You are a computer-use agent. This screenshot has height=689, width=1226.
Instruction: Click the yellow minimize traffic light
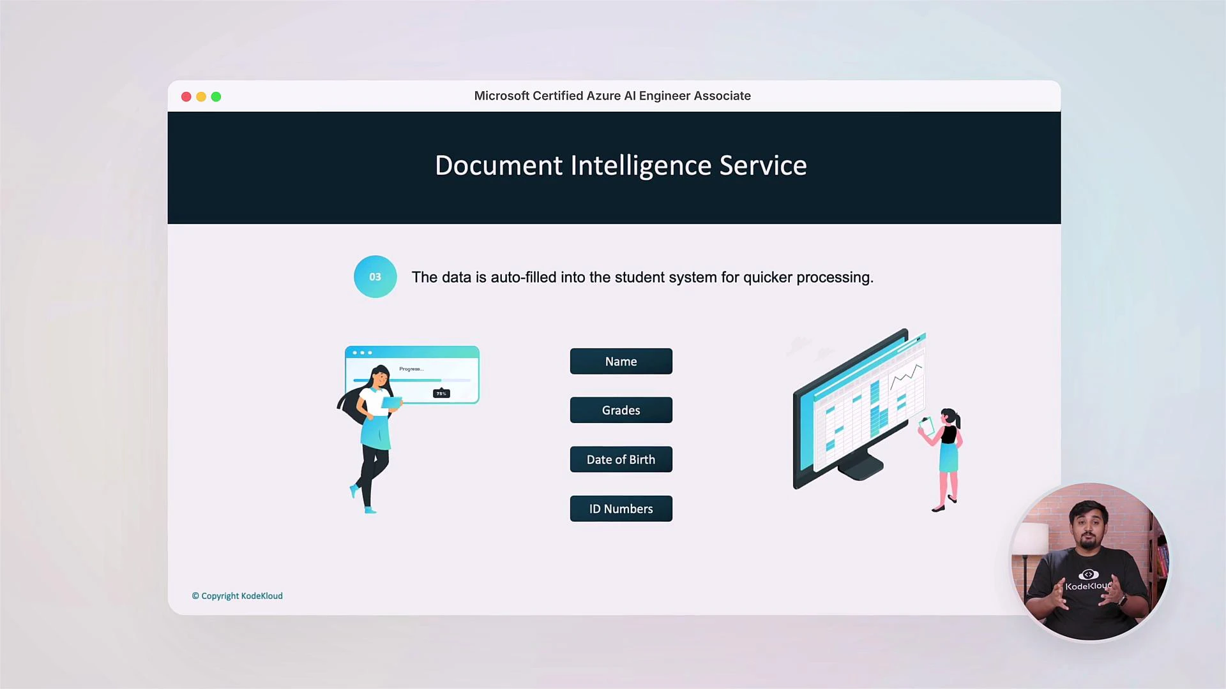click(x=201, y=96)
